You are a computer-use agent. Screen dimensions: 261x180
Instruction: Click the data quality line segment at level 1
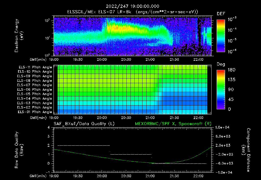click(131, 154)
